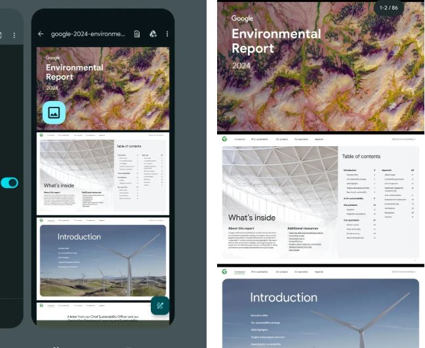Open the three-dot overflow menu in PDF viewer
Viewport: 425px width, 348px height.
[167, 34]
